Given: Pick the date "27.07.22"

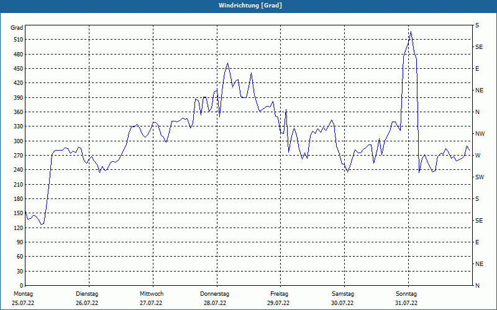Looking at the screenshot, I should (x=151, y=303).
